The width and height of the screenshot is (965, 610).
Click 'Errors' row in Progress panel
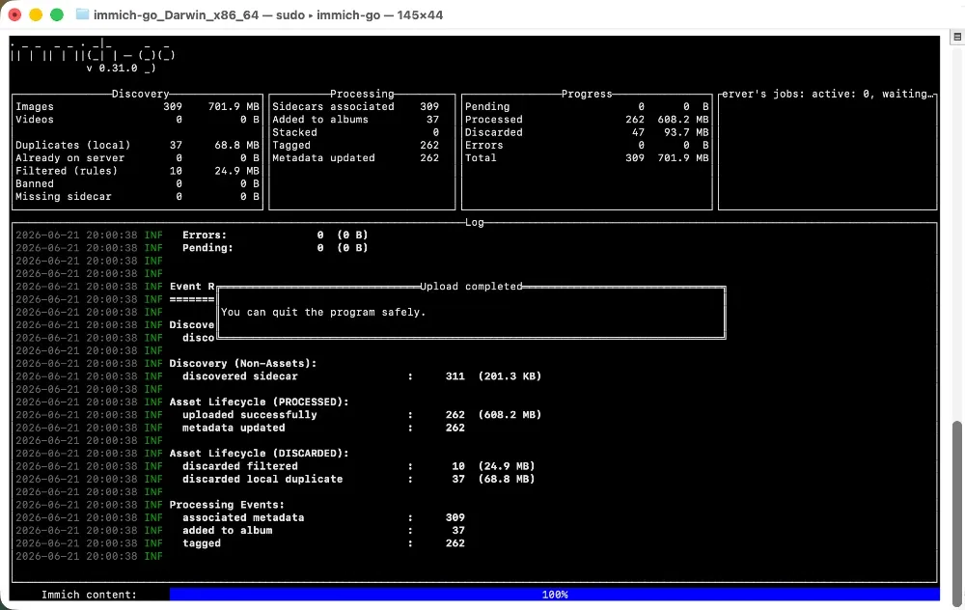click(x=587, y=146)
